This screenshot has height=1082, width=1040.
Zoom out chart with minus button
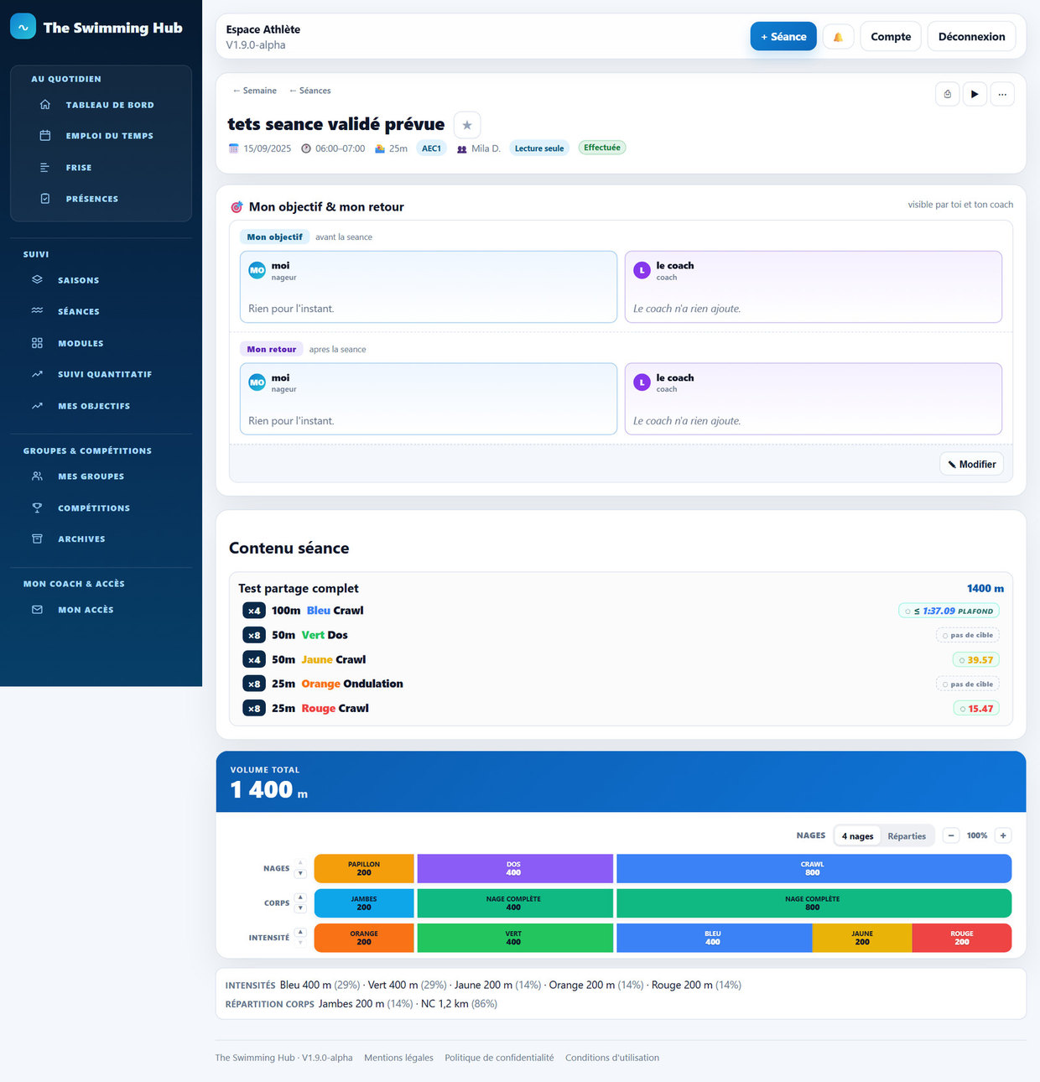click(x=951, y=835)
